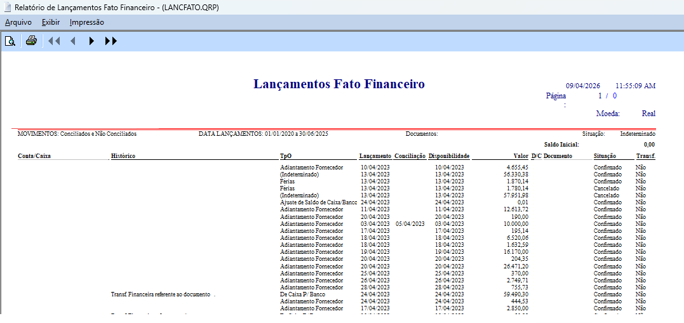The width and height of the screenshot is (684, 323).
Task: Click the Lançamentos Fato Financeiro report title
Action: pos(339,84)
